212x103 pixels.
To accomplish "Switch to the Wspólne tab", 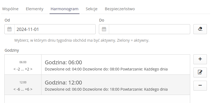I will point(10,9).
